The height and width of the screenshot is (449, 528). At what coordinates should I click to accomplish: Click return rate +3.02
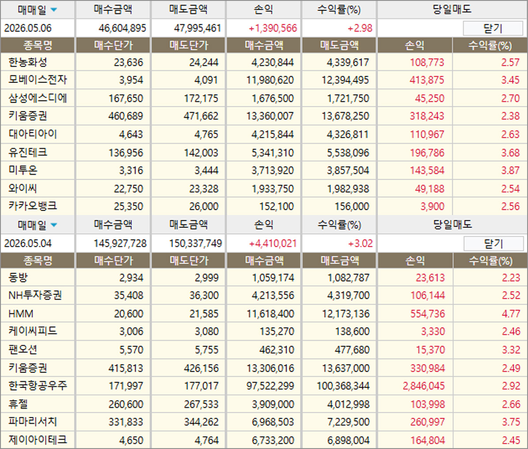(x=360, y=243)
